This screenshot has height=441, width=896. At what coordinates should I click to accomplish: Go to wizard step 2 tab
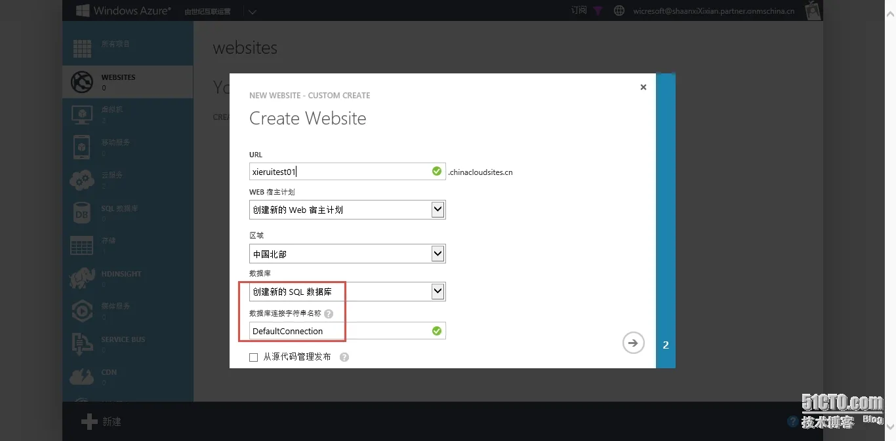click(x=666, y=345)
